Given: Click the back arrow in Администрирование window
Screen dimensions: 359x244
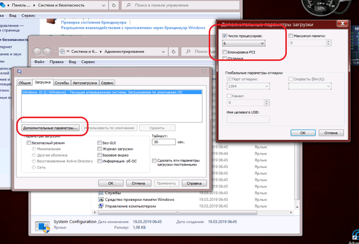Looking at the screenshot, I should (37, 52).
